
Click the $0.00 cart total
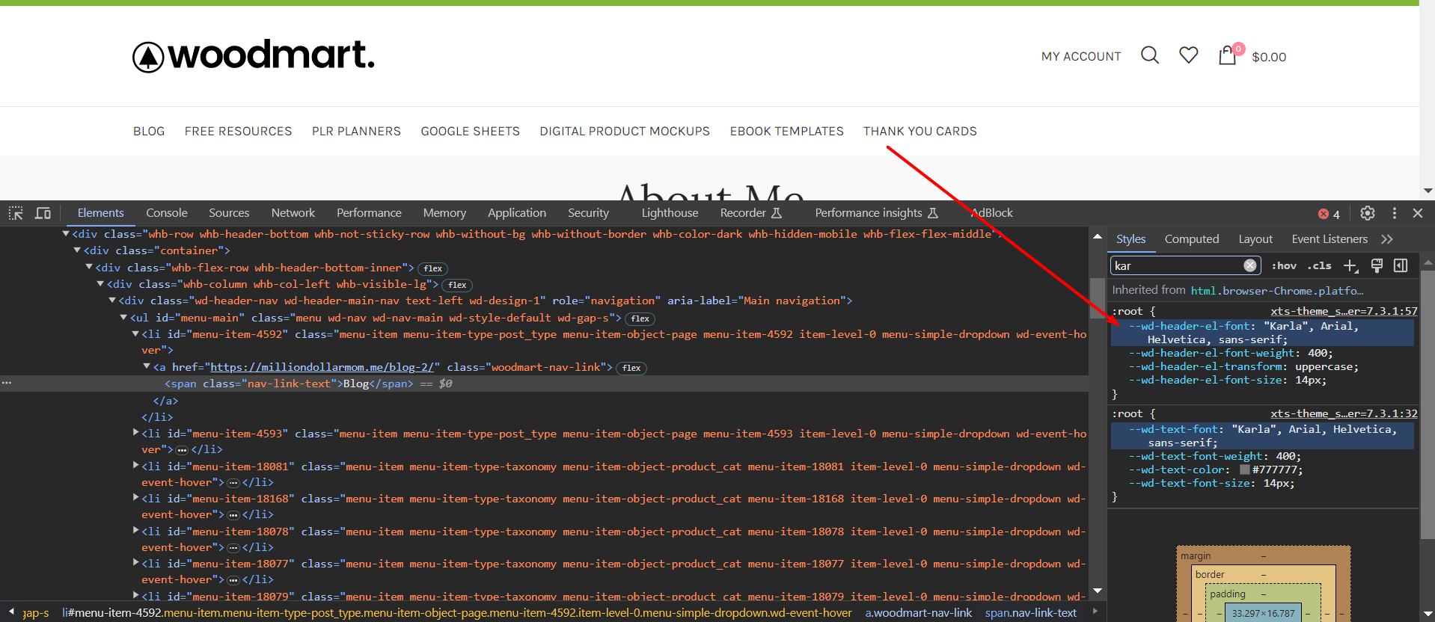pyautogui.click(x=1269, y=57)
